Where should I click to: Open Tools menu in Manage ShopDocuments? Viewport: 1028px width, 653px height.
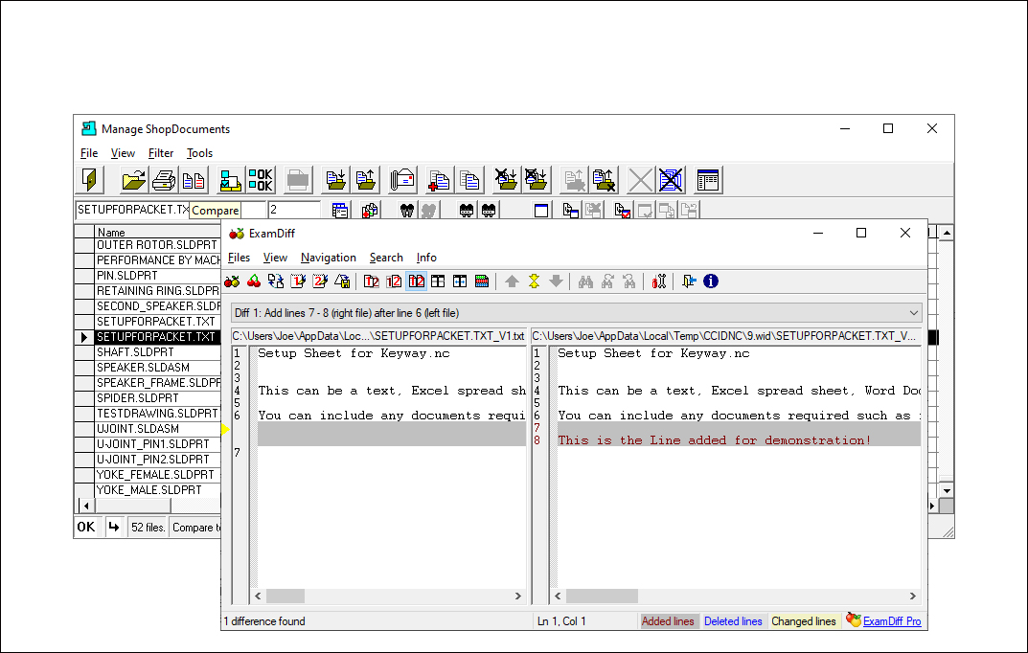199,152
